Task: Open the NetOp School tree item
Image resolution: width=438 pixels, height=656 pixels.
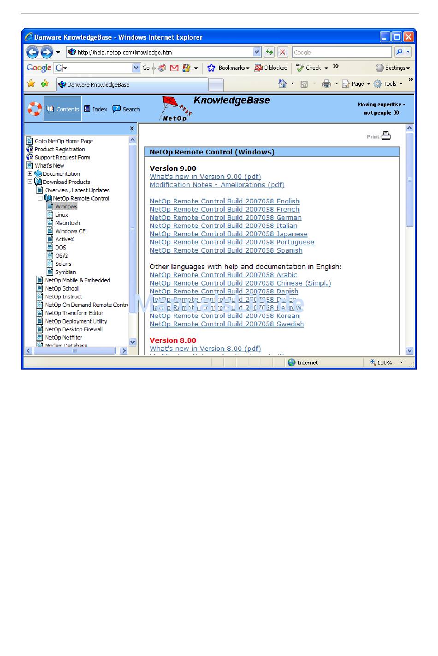Action: (62, 289)
